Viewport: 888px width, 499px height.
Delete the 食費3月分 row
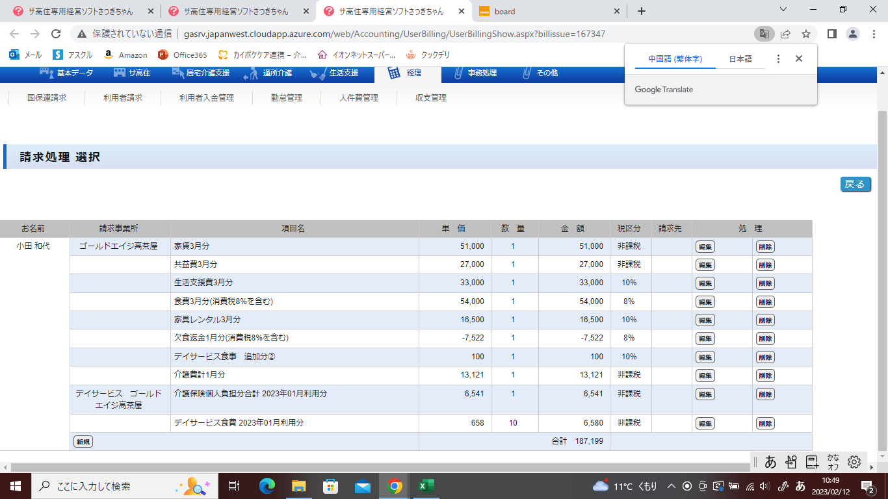[764, 302]
